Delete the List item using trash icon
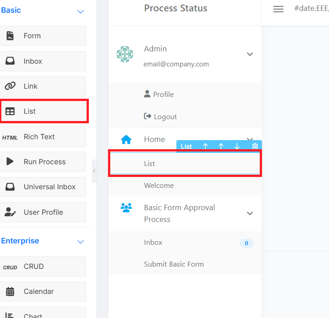 pos(255,146)
